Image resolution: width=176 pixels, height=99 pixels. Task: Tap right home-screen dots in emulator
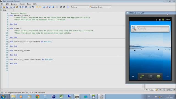click(167, 76)
